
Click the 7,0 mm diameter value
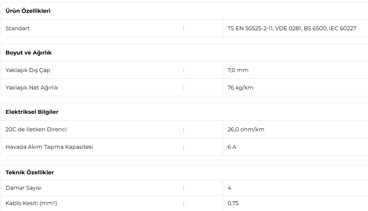click(x=238, y=70)
